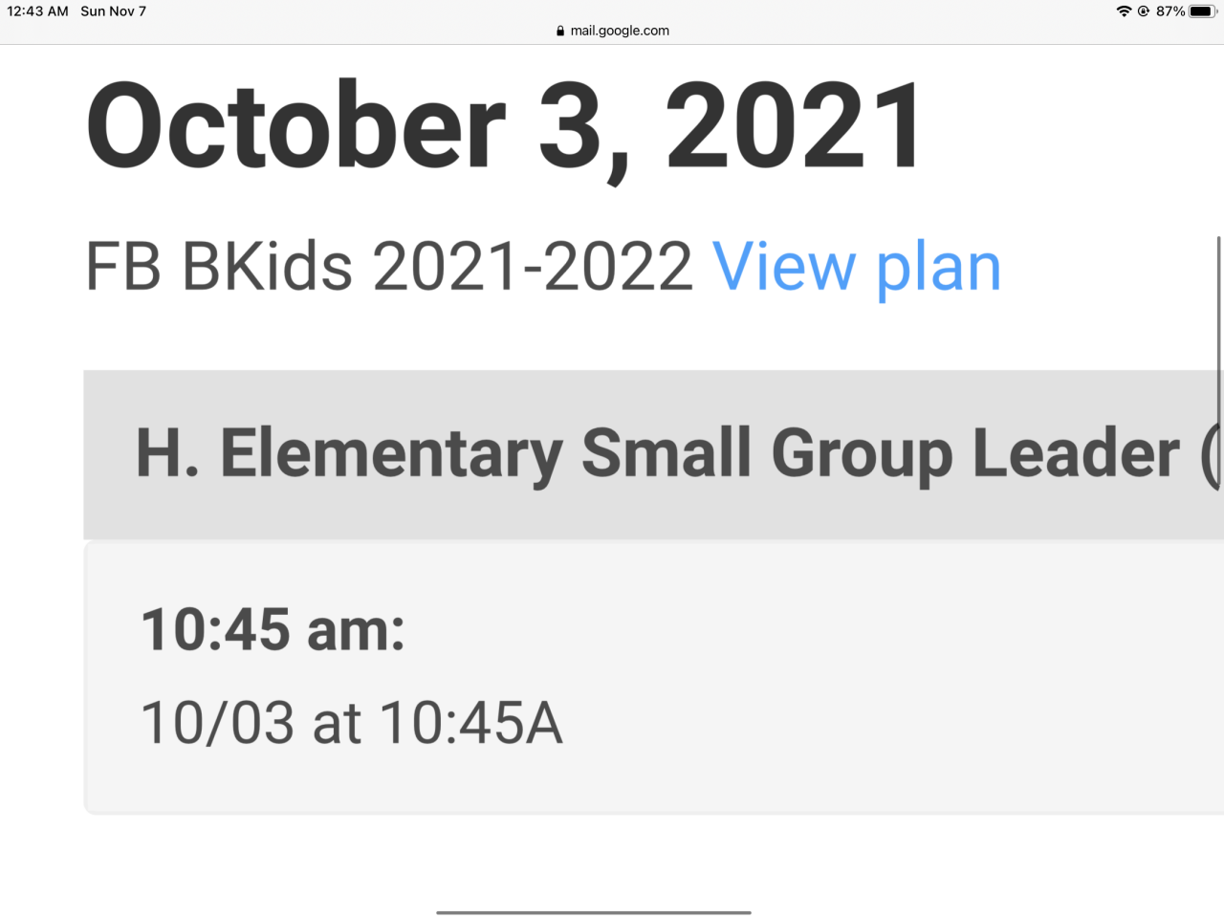
Task: Tap the mail.google.com address text
Action: pyautogui.click(x=620, y=31)
